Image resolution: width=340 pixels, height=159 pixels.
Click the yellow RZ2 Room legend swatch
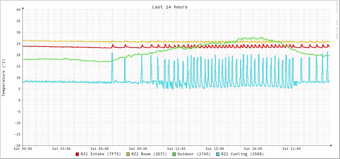tap(128, 154)
